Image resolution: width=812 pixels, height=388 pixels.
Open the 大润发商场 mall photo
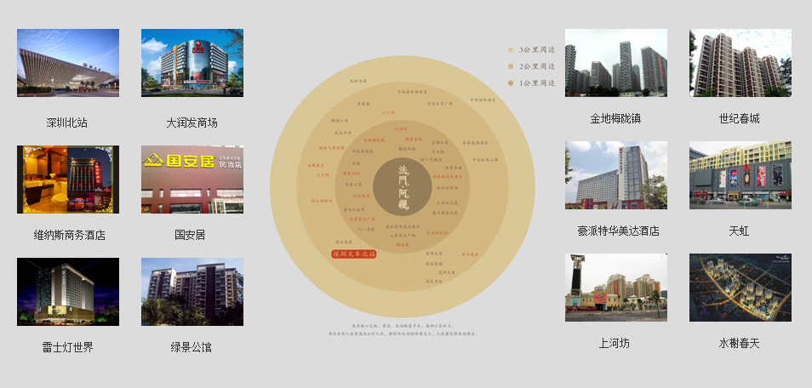192,63
